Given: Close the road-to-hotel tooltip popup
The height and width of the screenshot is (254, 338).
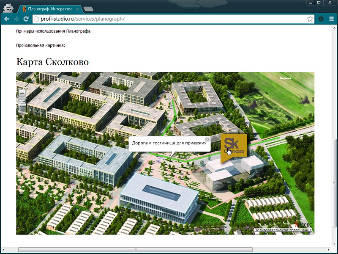Looking at the screenshot, I should click(207, 140).
